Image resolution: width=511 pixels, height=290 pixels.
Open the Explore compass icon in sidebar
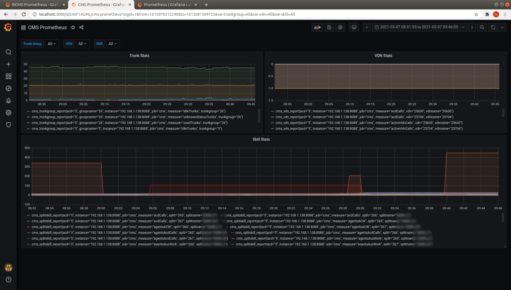click(8, 88)
